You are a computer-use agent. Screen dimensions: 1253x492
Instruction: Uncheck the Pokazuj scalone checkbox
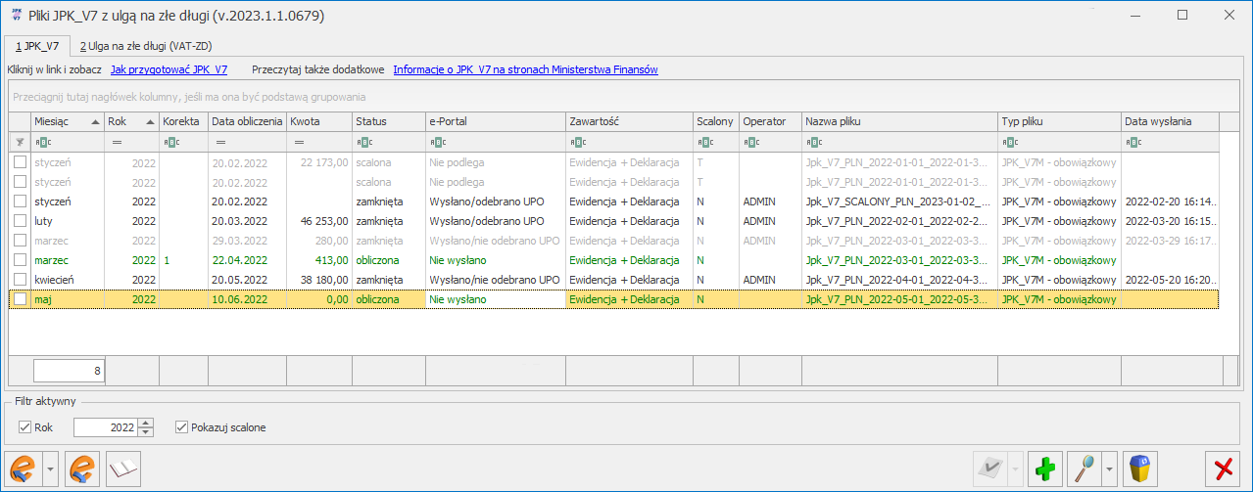pyautogui.click(x=181, y=426)
